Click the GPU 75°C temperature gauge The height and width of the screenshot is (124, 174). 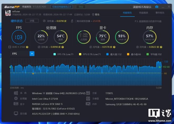(x=103, y=37)
